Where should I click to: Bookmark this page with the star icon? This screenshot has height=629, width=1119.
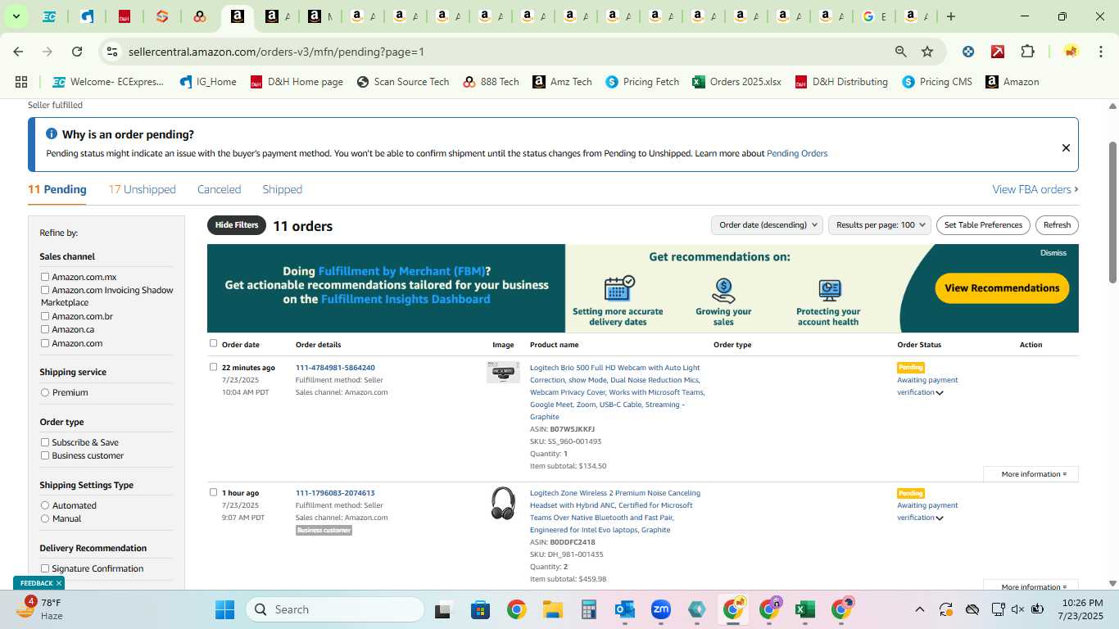click(x=927, y=52)
